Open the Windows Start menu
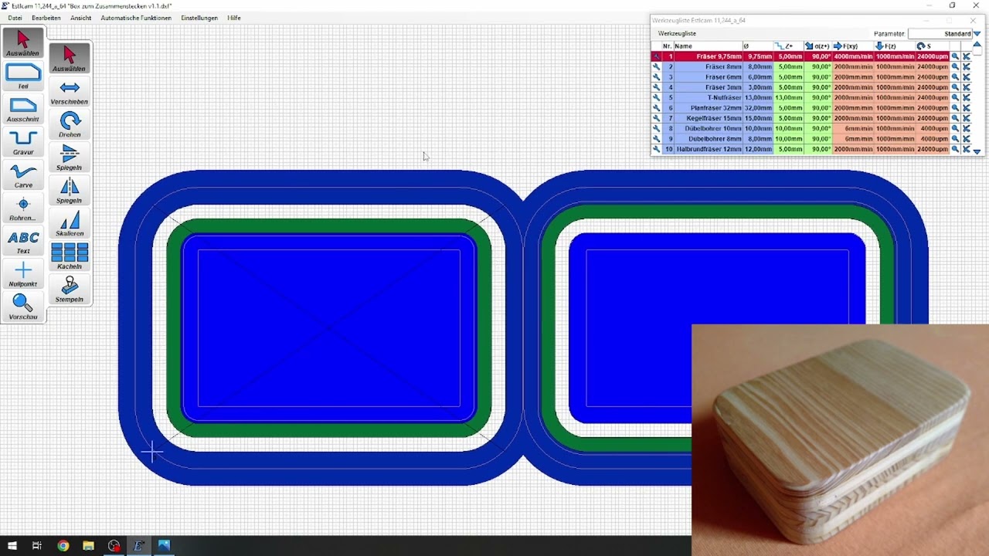The image size is (989, 556). point(12,546)
